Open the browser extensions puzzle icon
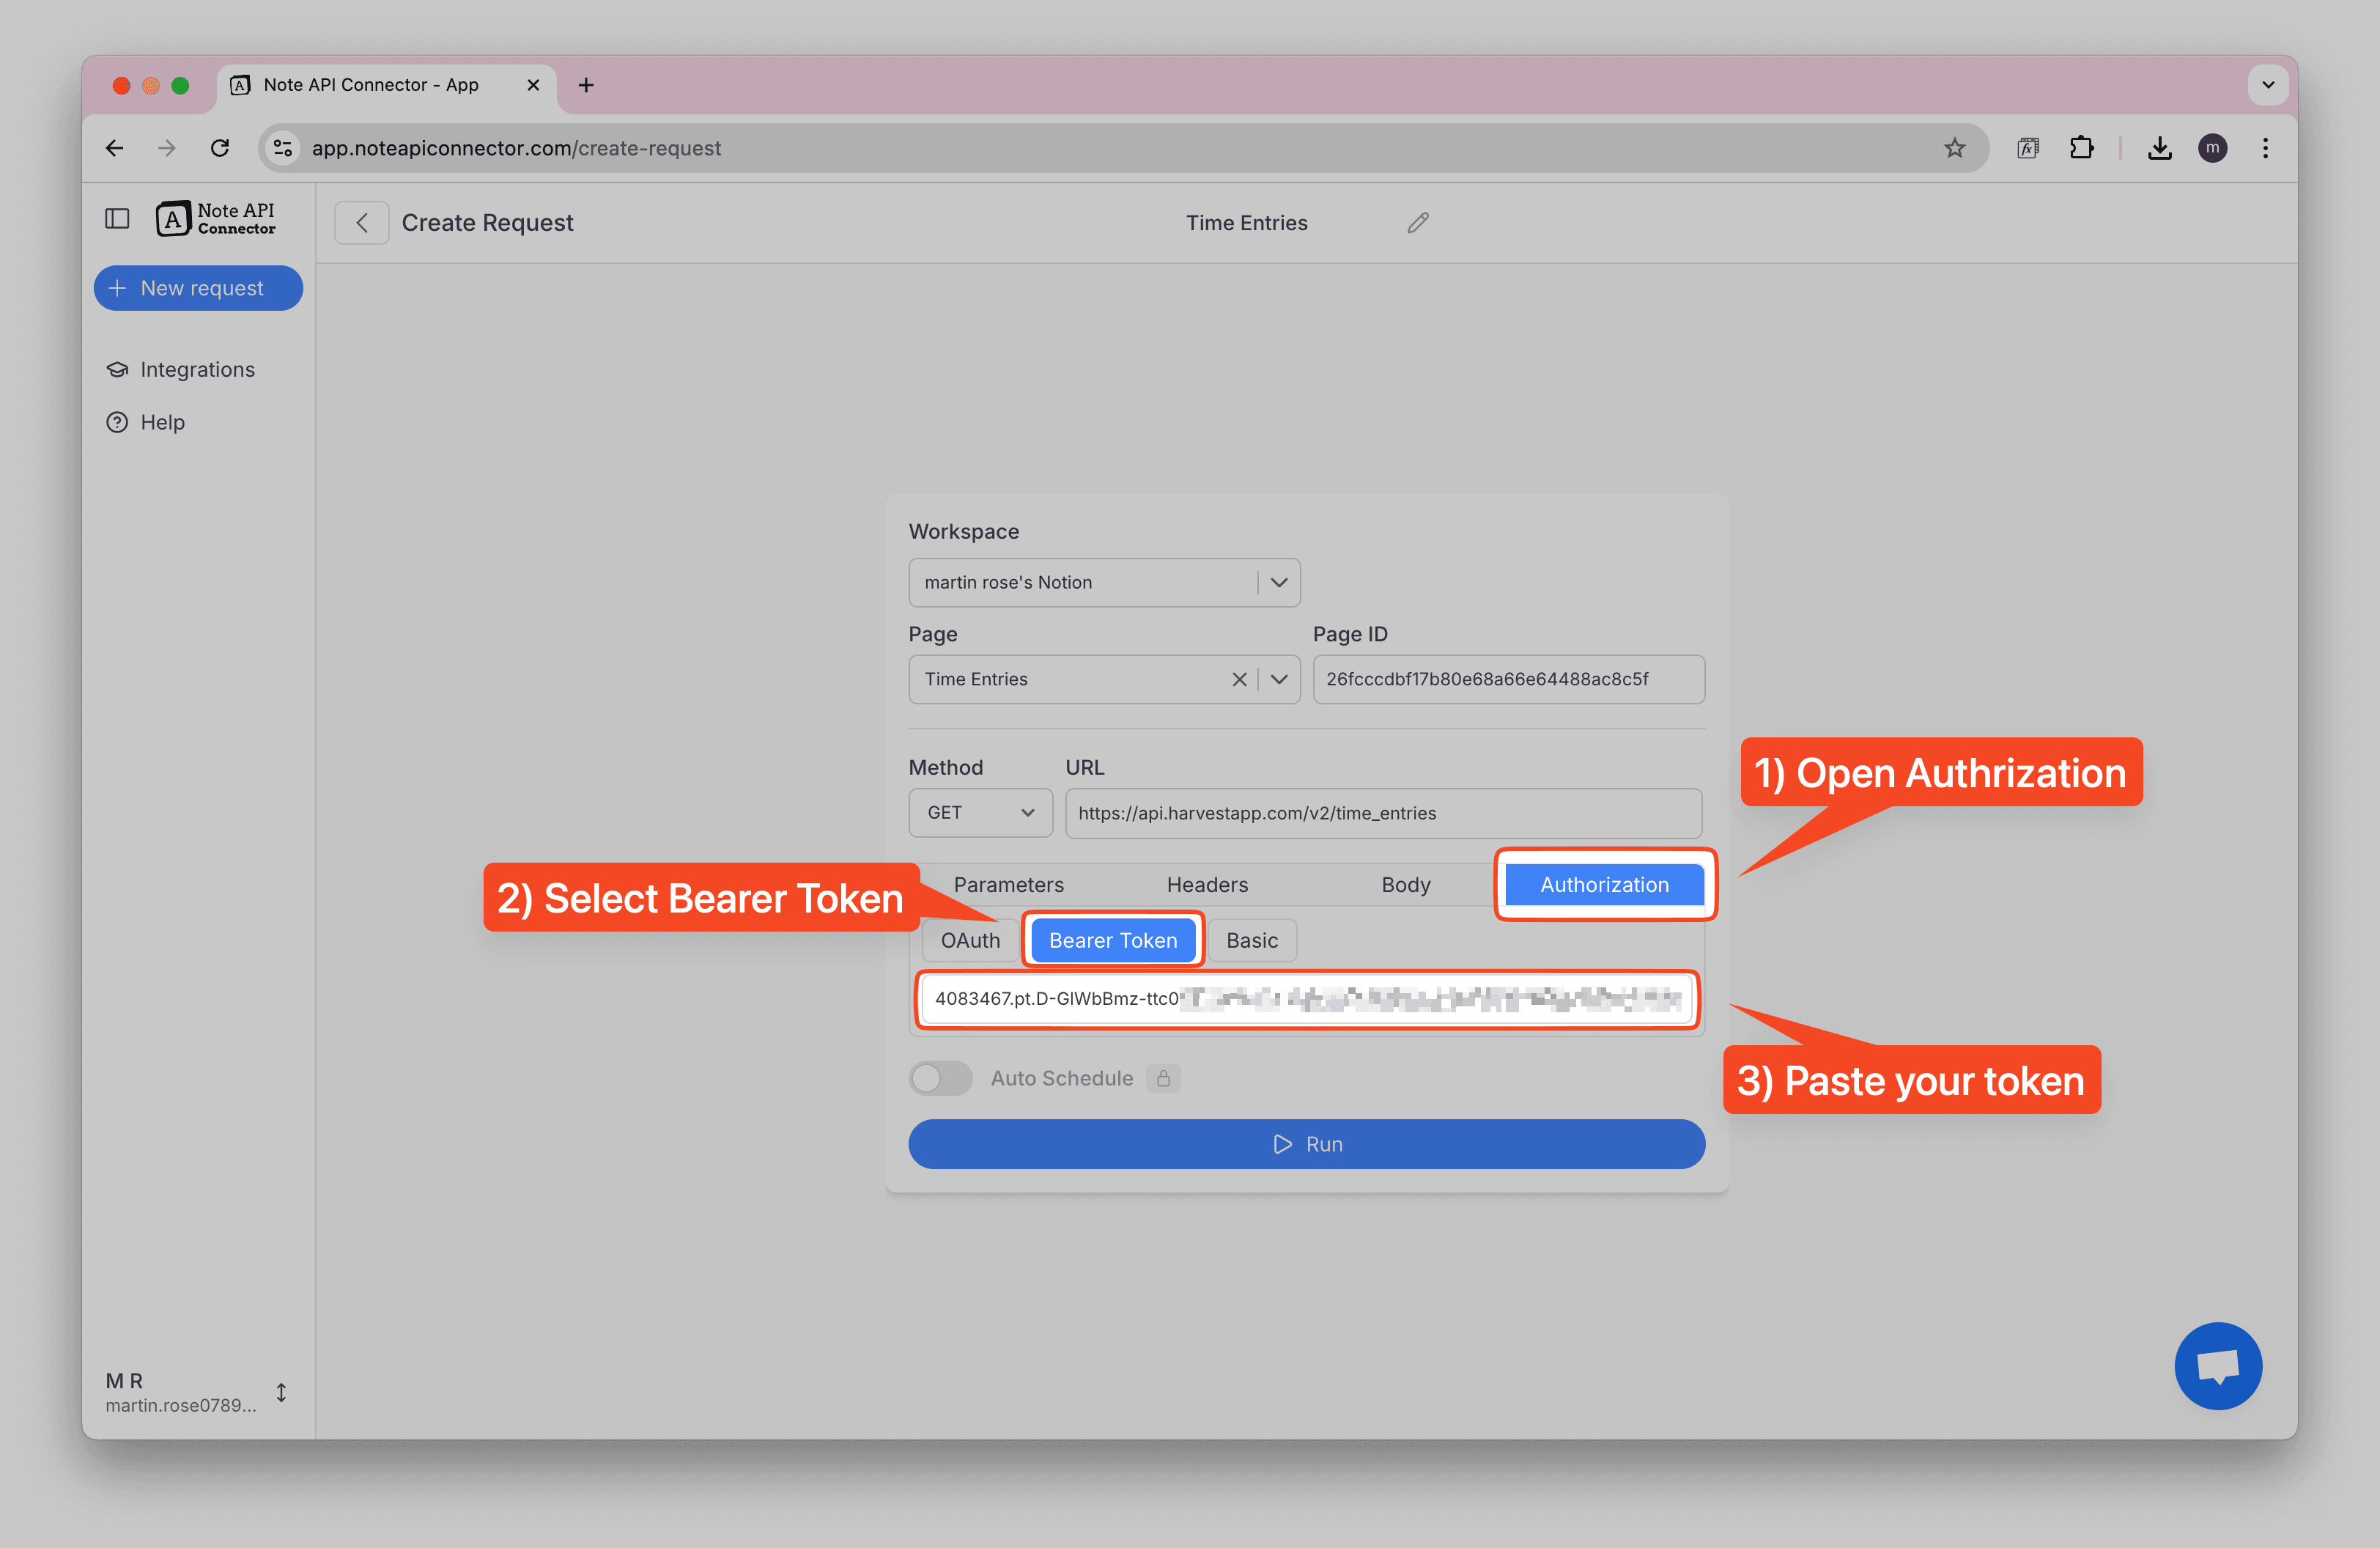The height and width of the screenshot is (1548, 2380). pyautogui.click(x=2081, y=148)
